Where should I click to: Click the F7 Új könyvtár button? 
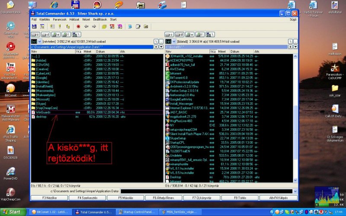202,198
